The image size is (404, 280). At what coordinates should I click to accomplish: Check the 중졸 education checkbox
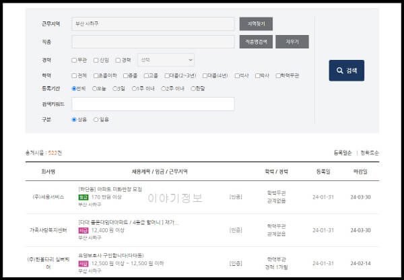126,76
